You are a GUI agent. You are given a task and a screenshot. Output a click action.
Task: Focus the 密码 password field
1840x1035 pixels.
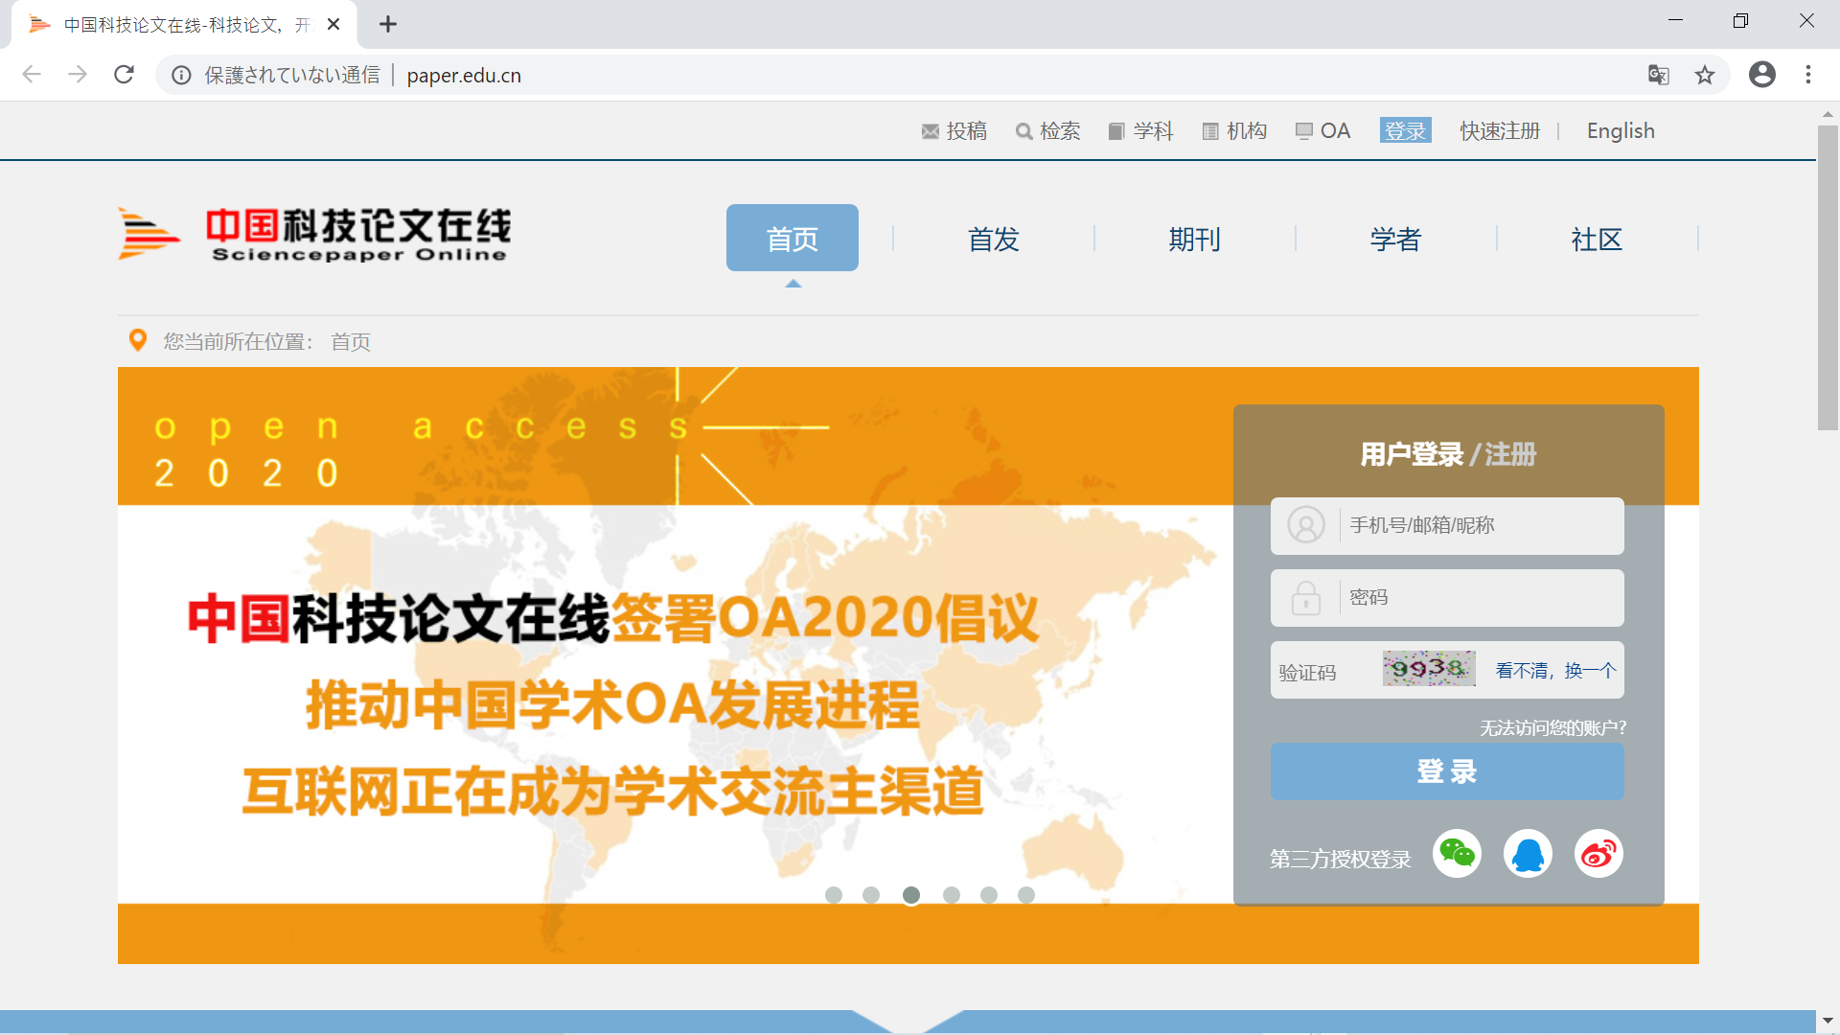[x=1447, y=597]
